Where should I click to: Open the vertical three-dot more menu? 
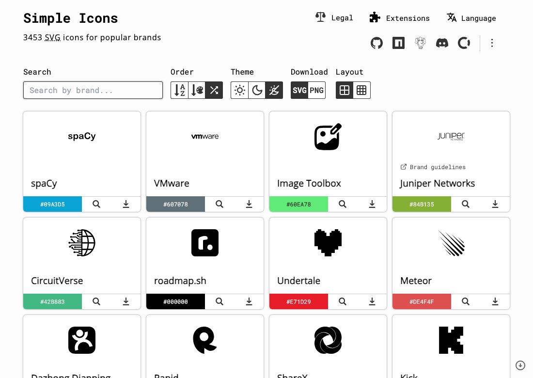click(492, 43)
